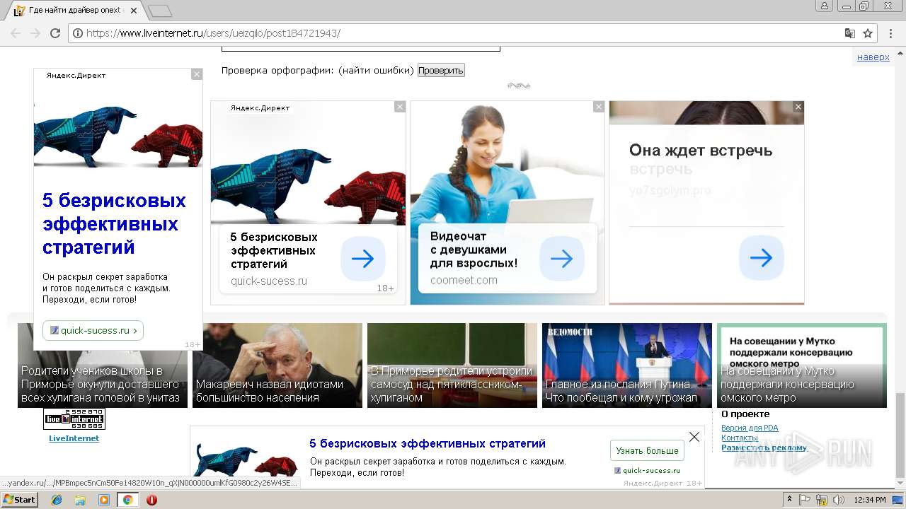
Task: Follow the наверх link
Action: click(873, 57)
